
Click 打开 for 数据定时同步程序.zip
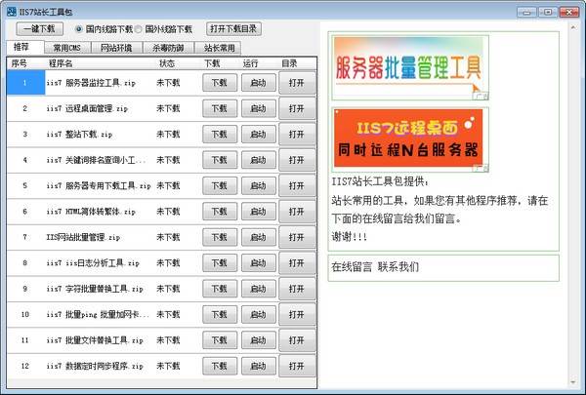coord(298,366)
